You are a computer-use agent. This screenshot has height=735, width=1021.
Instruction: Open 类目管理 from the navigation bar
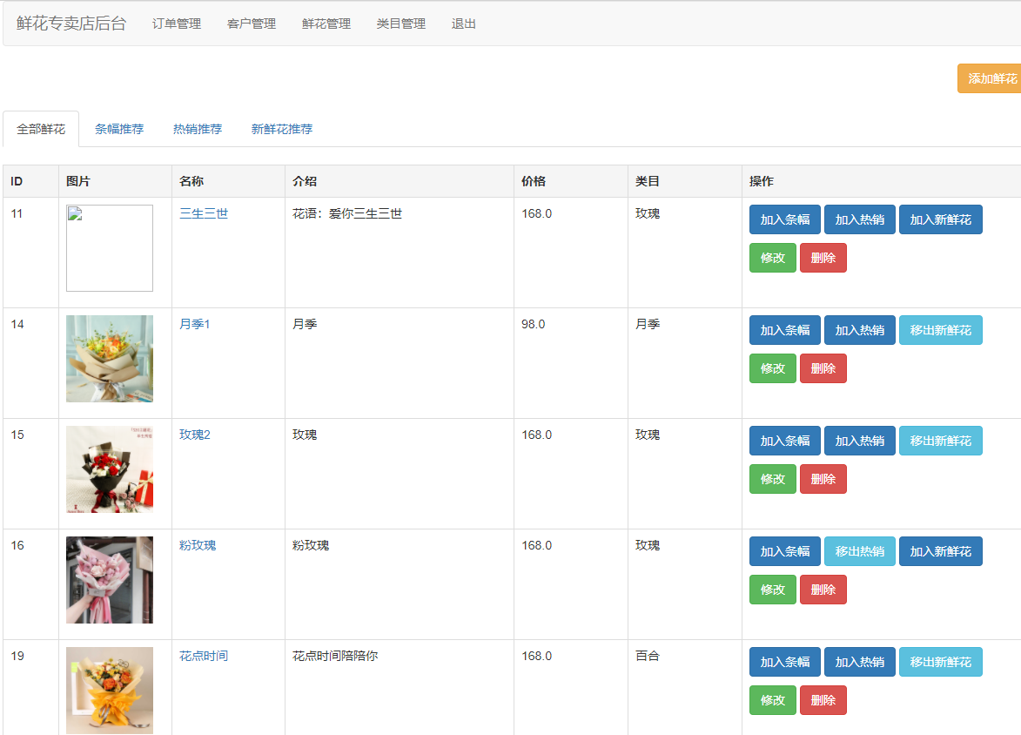(400, 24)
